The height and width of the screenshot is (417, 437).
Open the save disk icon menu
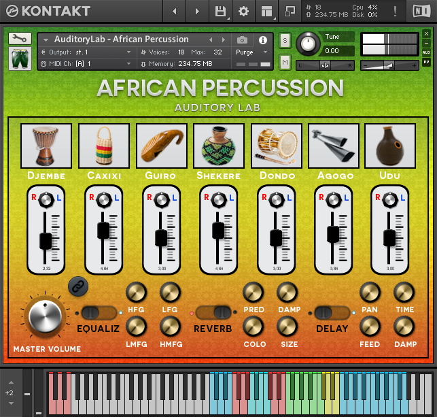[220, 12]
